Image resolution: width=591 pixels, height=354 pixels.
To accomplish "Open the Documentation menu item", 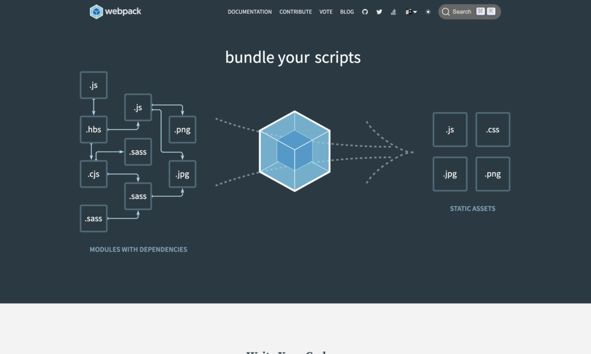I will click(x=249, y=12).
